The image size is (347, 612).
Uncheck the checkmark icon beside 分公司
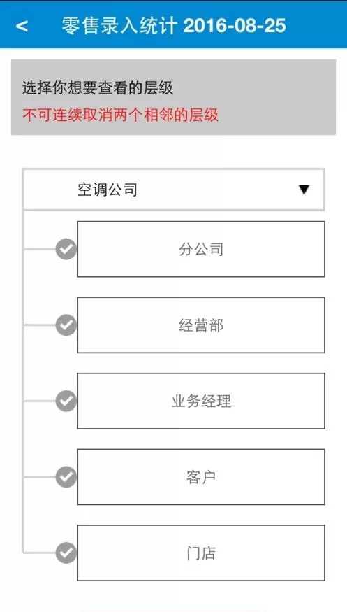(x=66, y=249)
